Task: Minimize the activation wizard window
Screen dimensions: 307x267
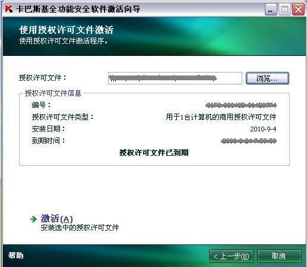Action: click(271, 10)
